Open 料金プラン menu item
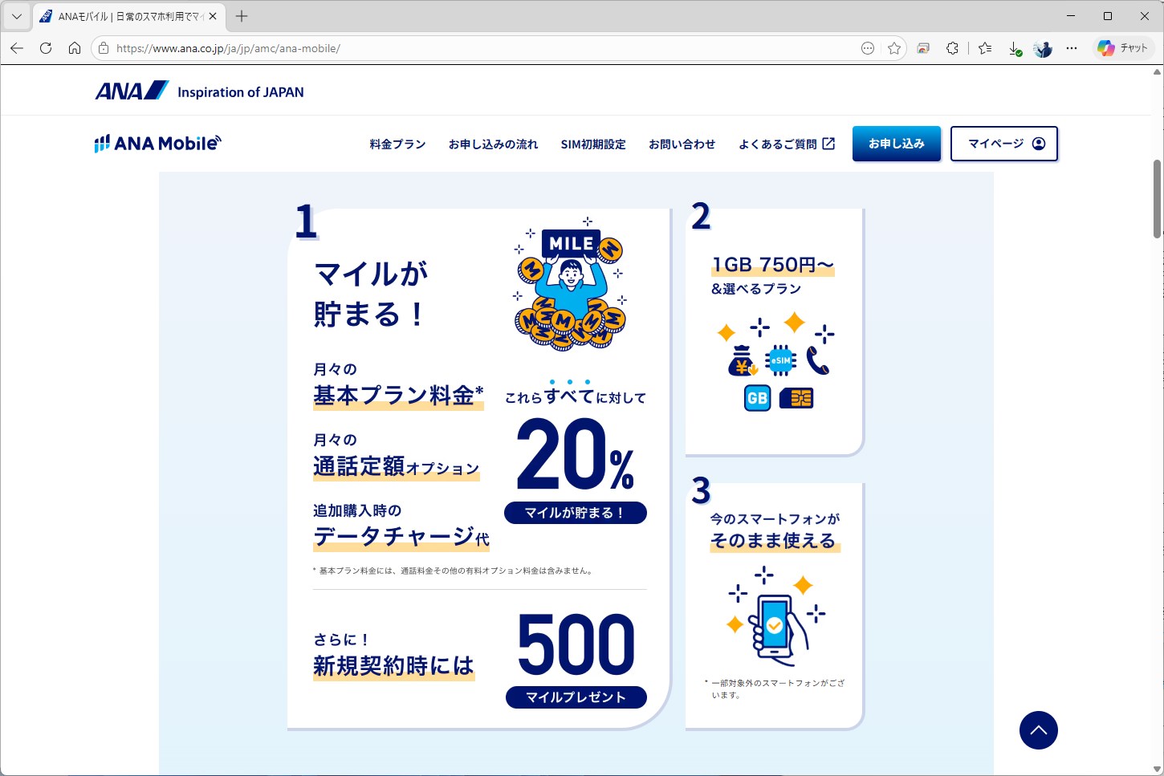This screenshot has height=776, width=1164. (397, 144)
